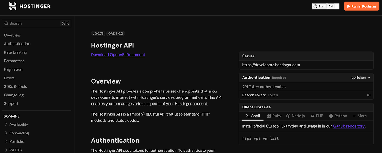The width and height of the screenshot is (382, 153).
Task: Expand the Portfolio sidebar item
Action: [x=7, y=141]
